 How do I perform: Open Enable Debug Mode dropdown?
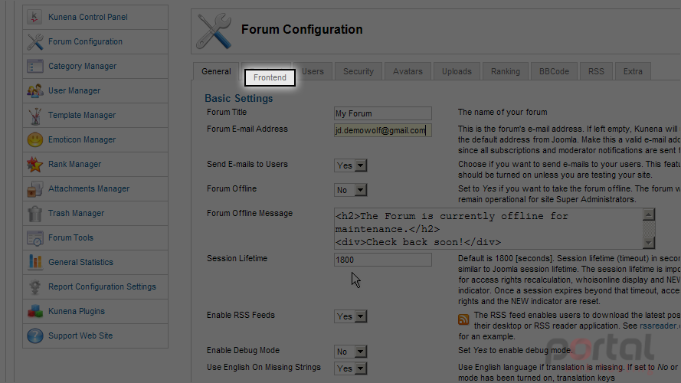pyautogui.click(x=351, y=352)
